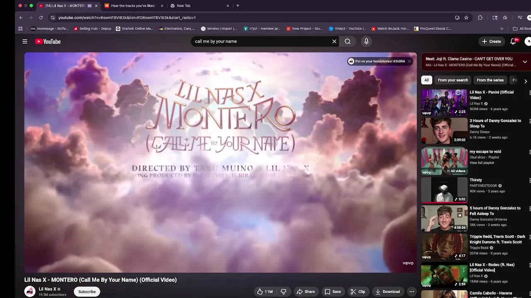Click the magnifying glass search button
Screen dimensions: 531x298
pos(348,41)
